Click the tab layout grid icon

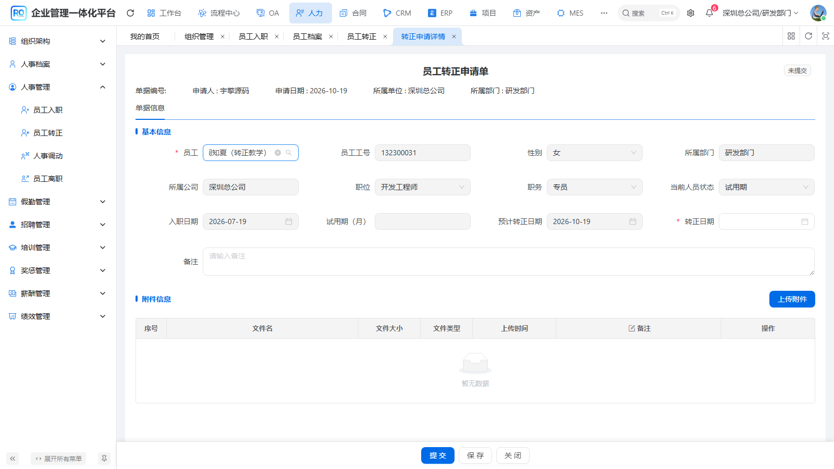(791, 36)
